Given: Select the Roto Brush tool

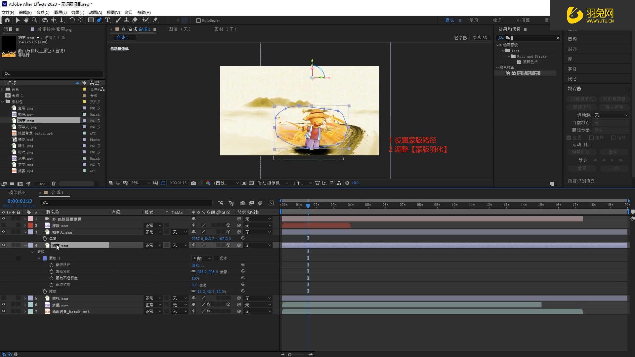Looking at the screenshot, I should pyautogui.click(x=145, y=20).
